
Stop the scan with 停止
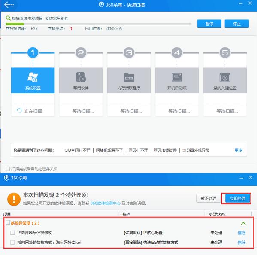(237, 24)
